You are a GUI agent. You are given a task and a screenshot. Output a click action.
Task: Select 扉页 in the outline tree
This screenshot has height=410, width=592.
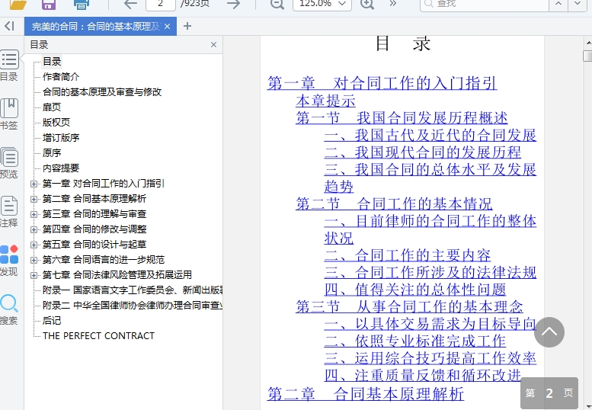coord(52,107)
